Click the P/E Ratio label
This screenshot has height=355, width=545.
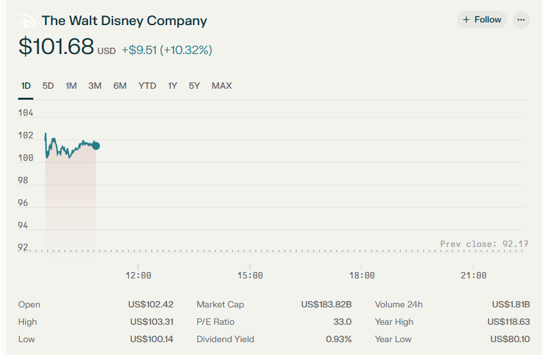point(215,322)
